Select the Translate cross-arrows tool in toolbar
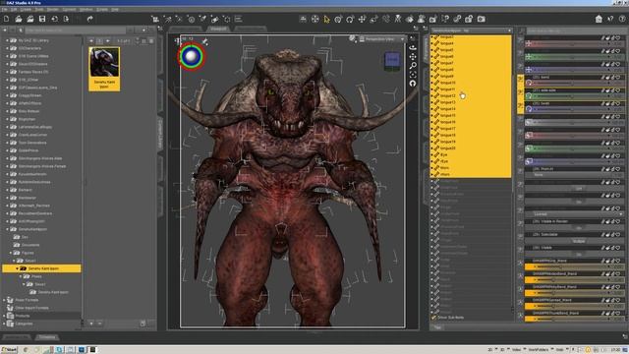 [362, 19]
